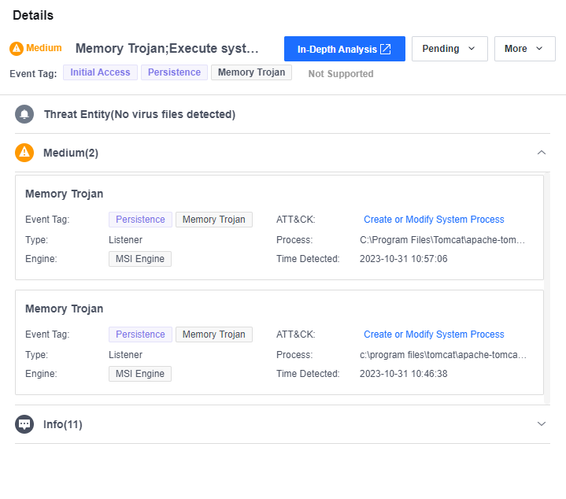Open second Create or Modify System Process link
566x499 pixels.
pos(434,335)
